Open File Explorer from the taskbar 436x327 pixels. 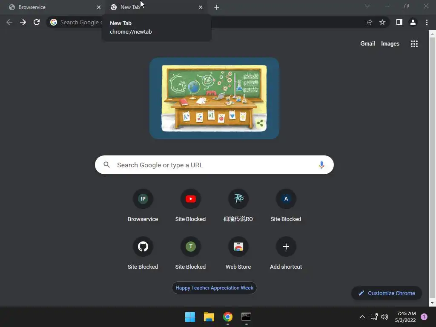pos(209,317)
